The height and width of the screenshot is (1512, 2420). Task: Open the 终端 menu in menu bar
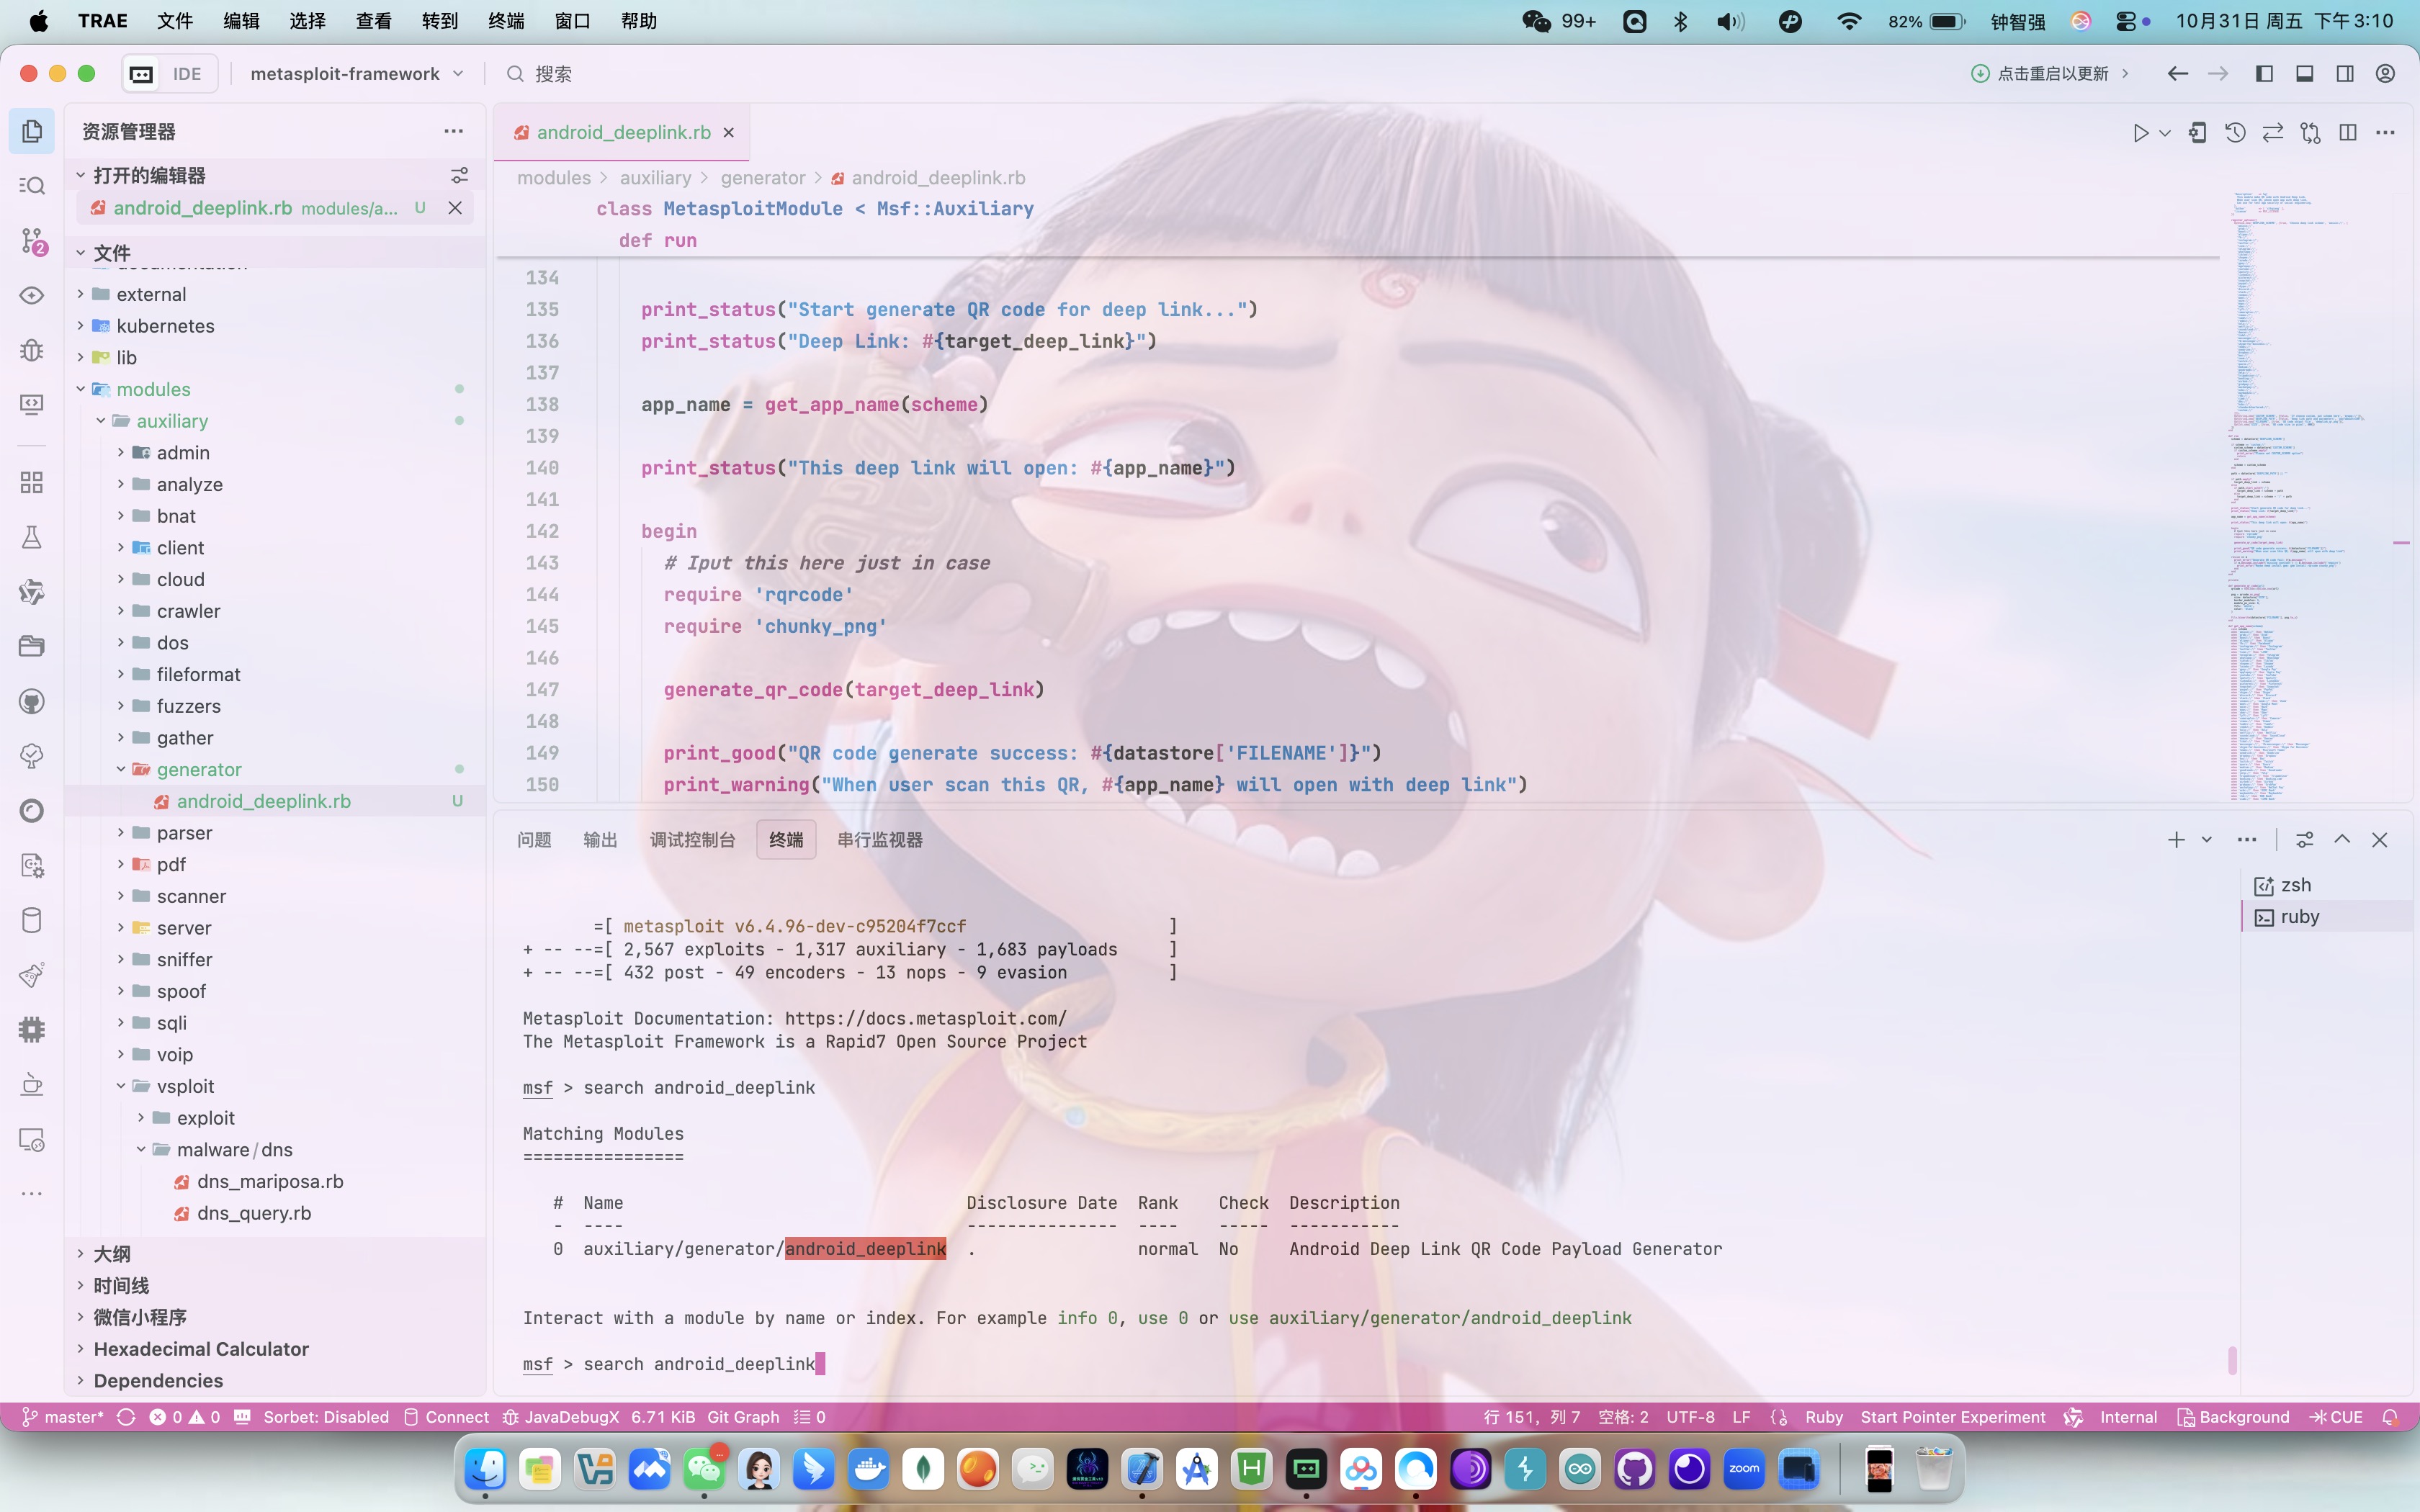[x=506, y=21]
